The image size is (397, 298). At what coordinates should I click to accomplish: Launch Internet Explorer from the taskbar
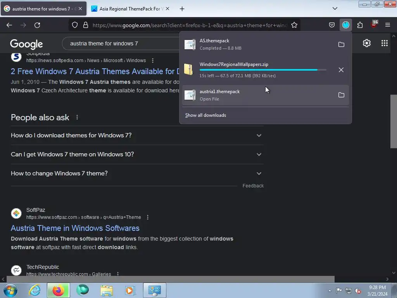pyautogui.click(x=35, y=290)
